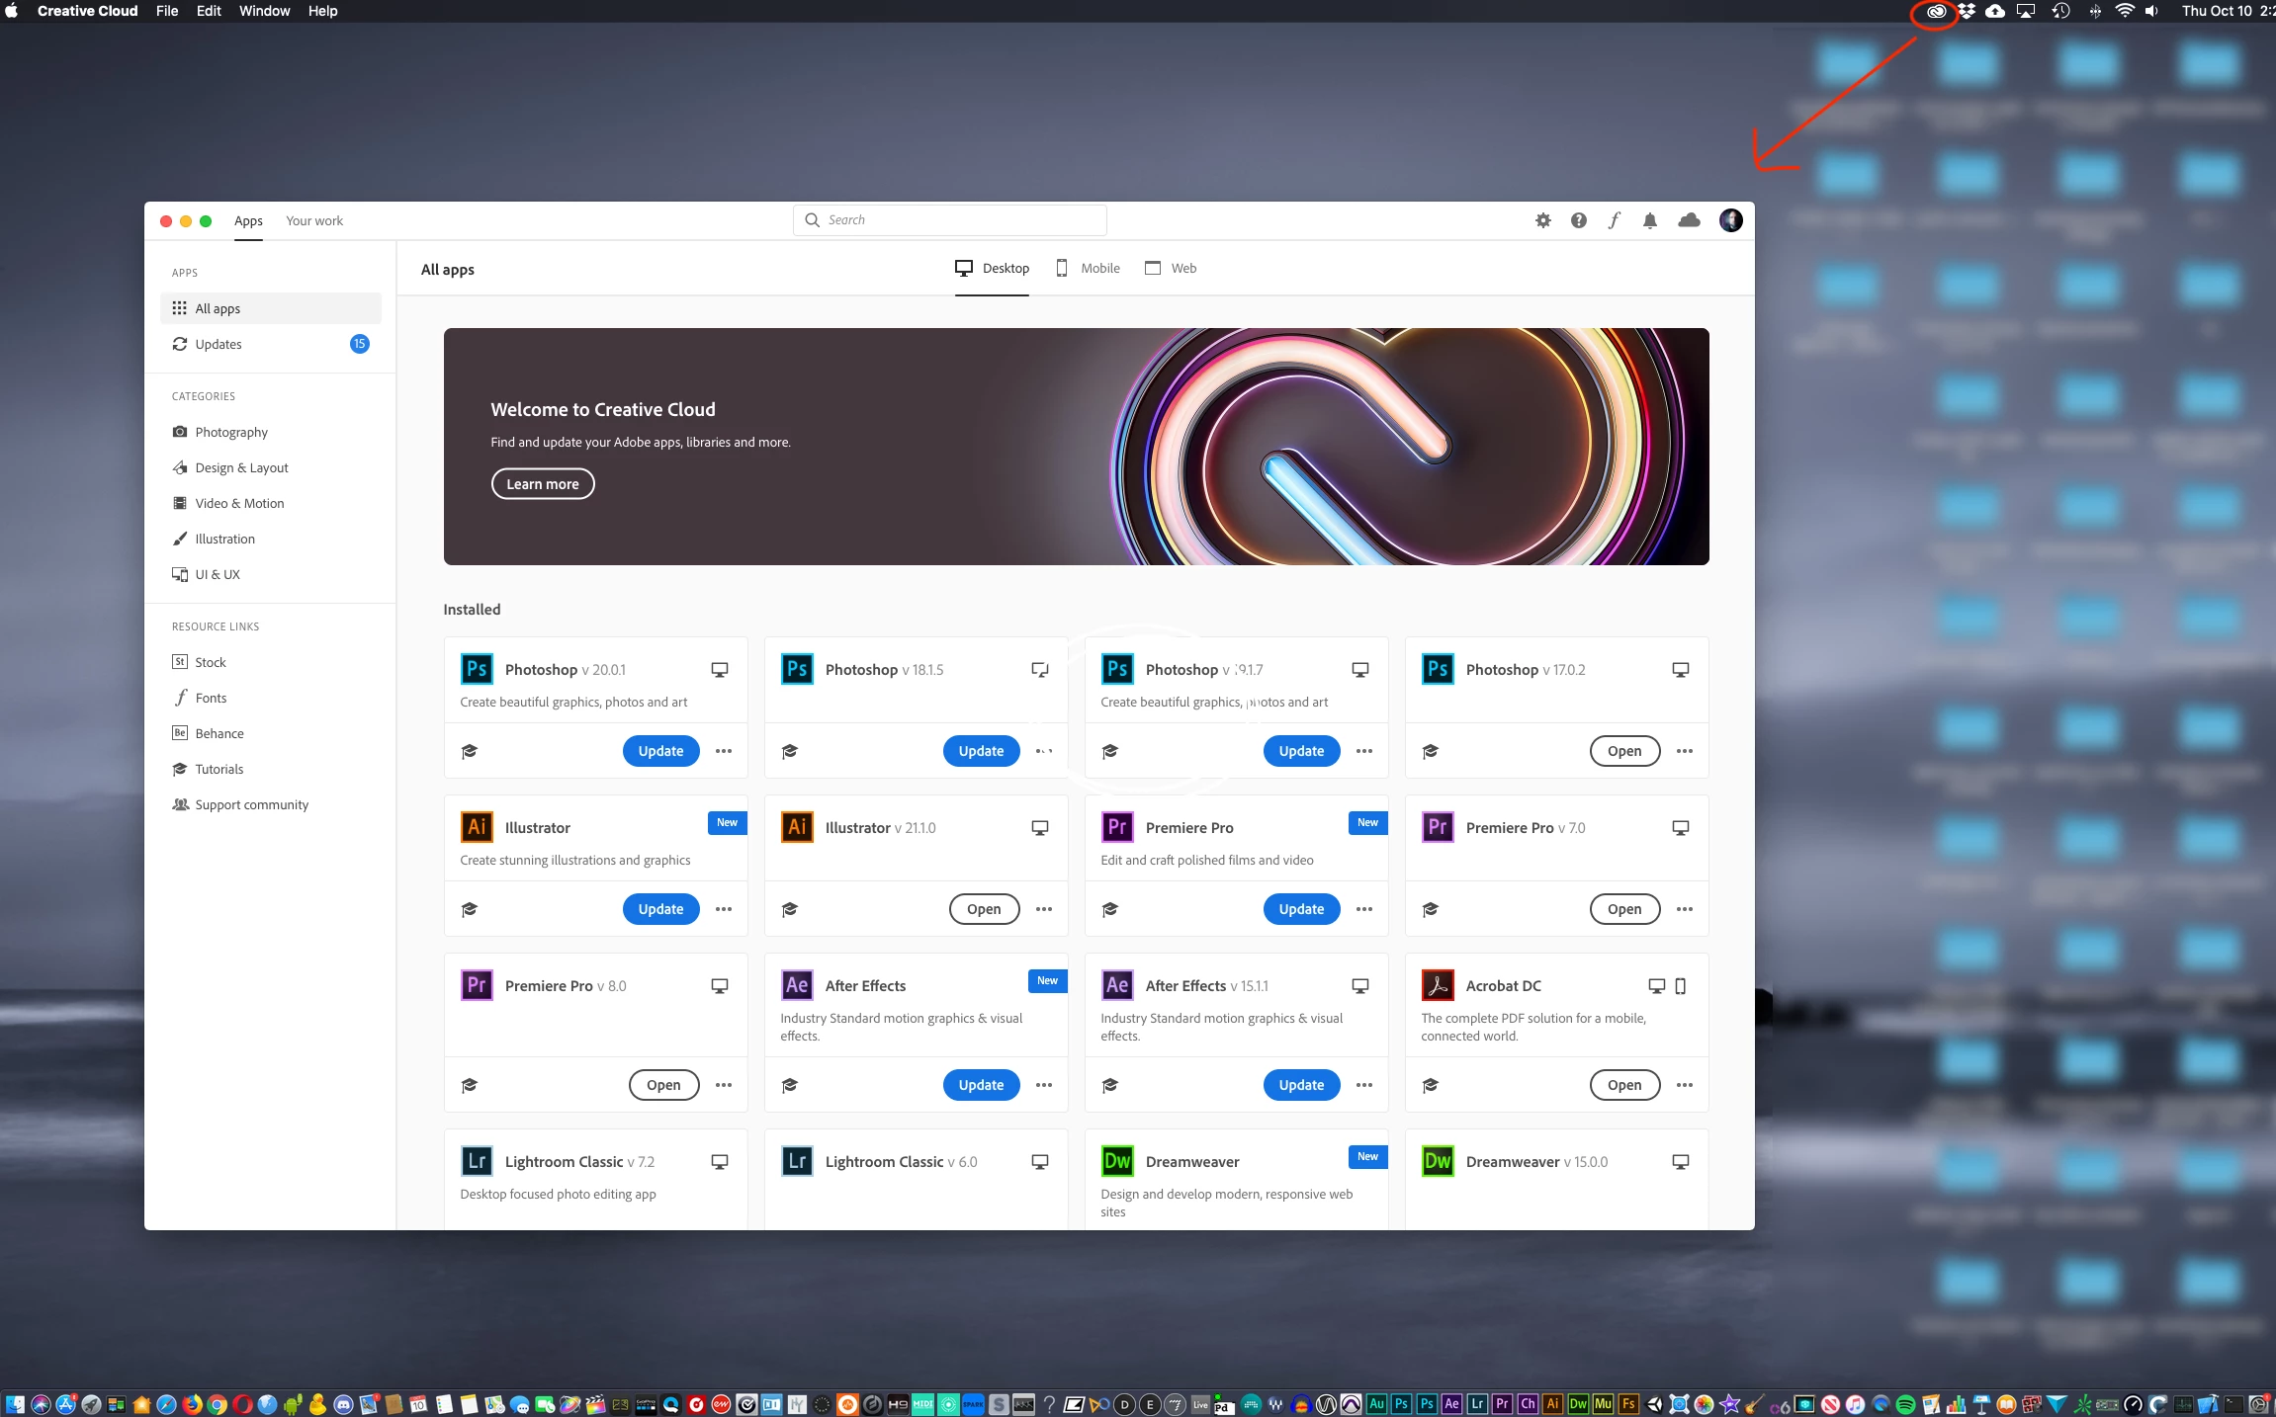
Task: Expand more options menu for Acrobat DC
Action: [1685, 1085]
